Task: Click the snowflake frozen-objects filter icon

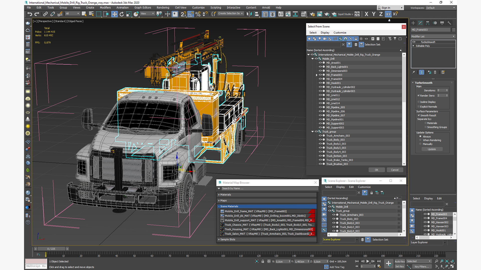Action: click(x=361, y=39)
